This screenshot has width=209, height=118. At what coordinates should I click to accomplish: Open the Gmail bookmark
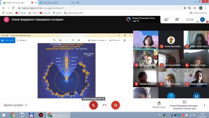point(33,13)
